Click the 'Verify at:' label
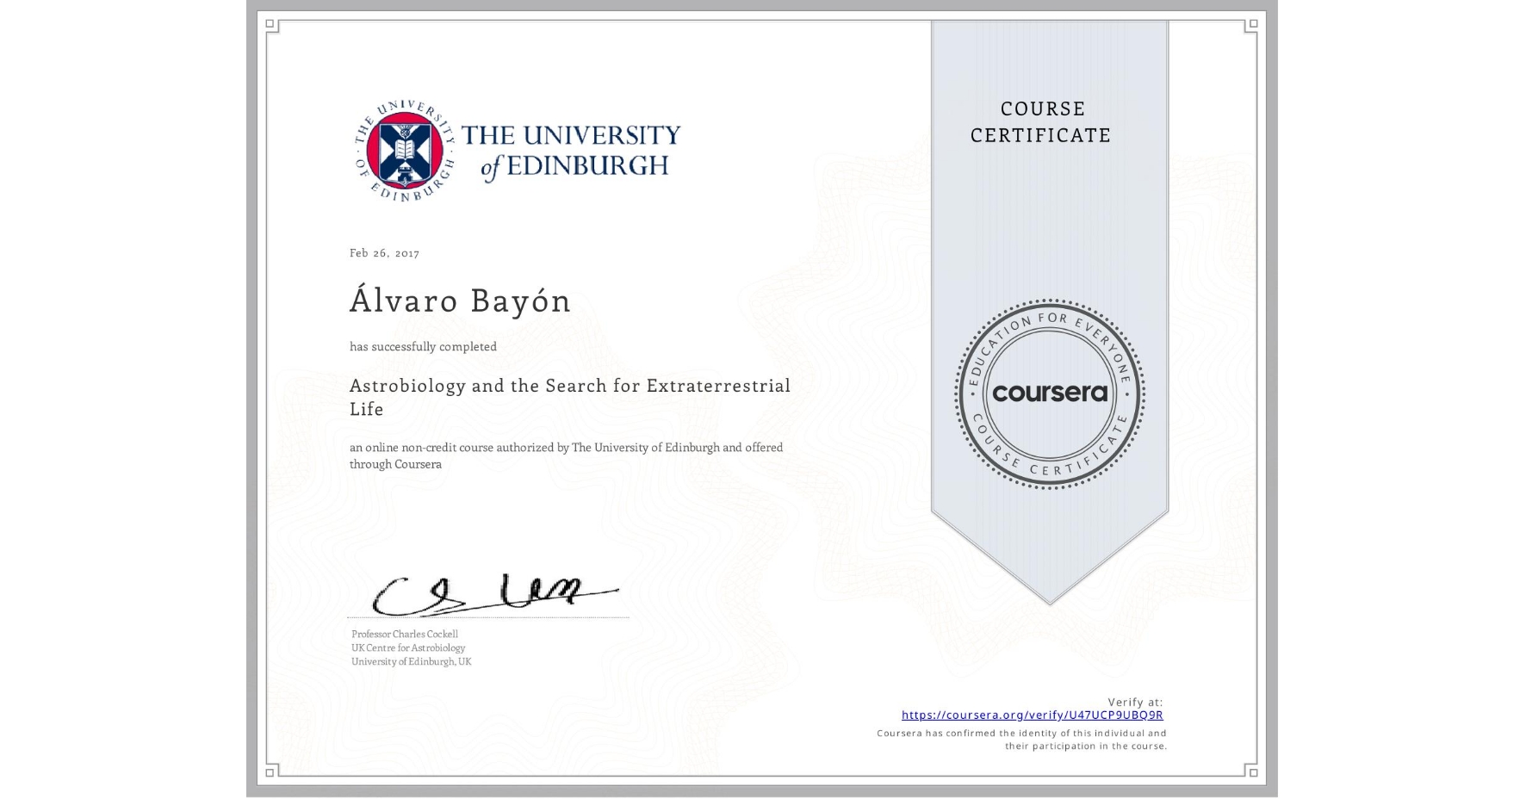 1135,703
